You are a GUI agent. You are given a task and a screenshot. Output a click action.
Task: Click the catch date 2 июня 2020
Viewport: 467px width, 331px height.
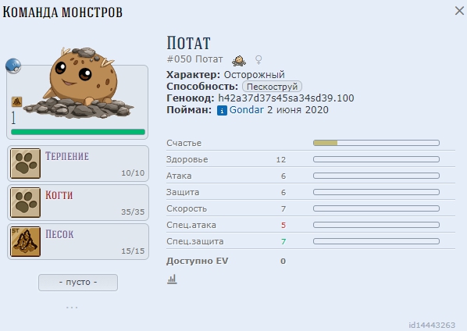click(298, 110)
